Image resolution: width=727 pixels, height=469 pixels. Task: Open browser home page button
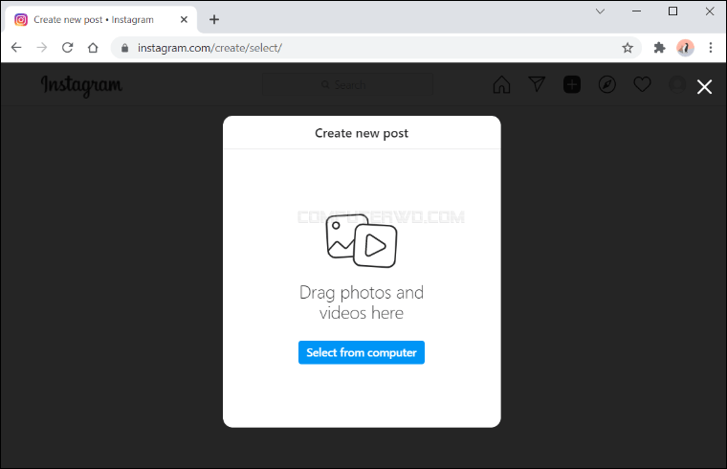click(93, 47)
